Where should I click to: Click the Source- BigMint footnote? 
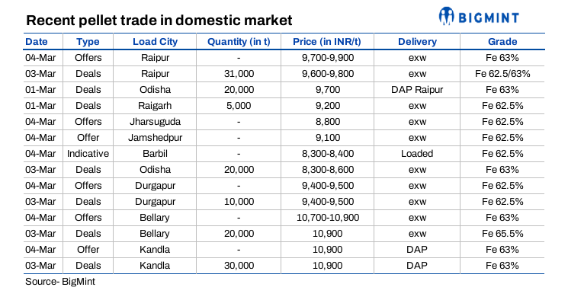pos(60,282)
